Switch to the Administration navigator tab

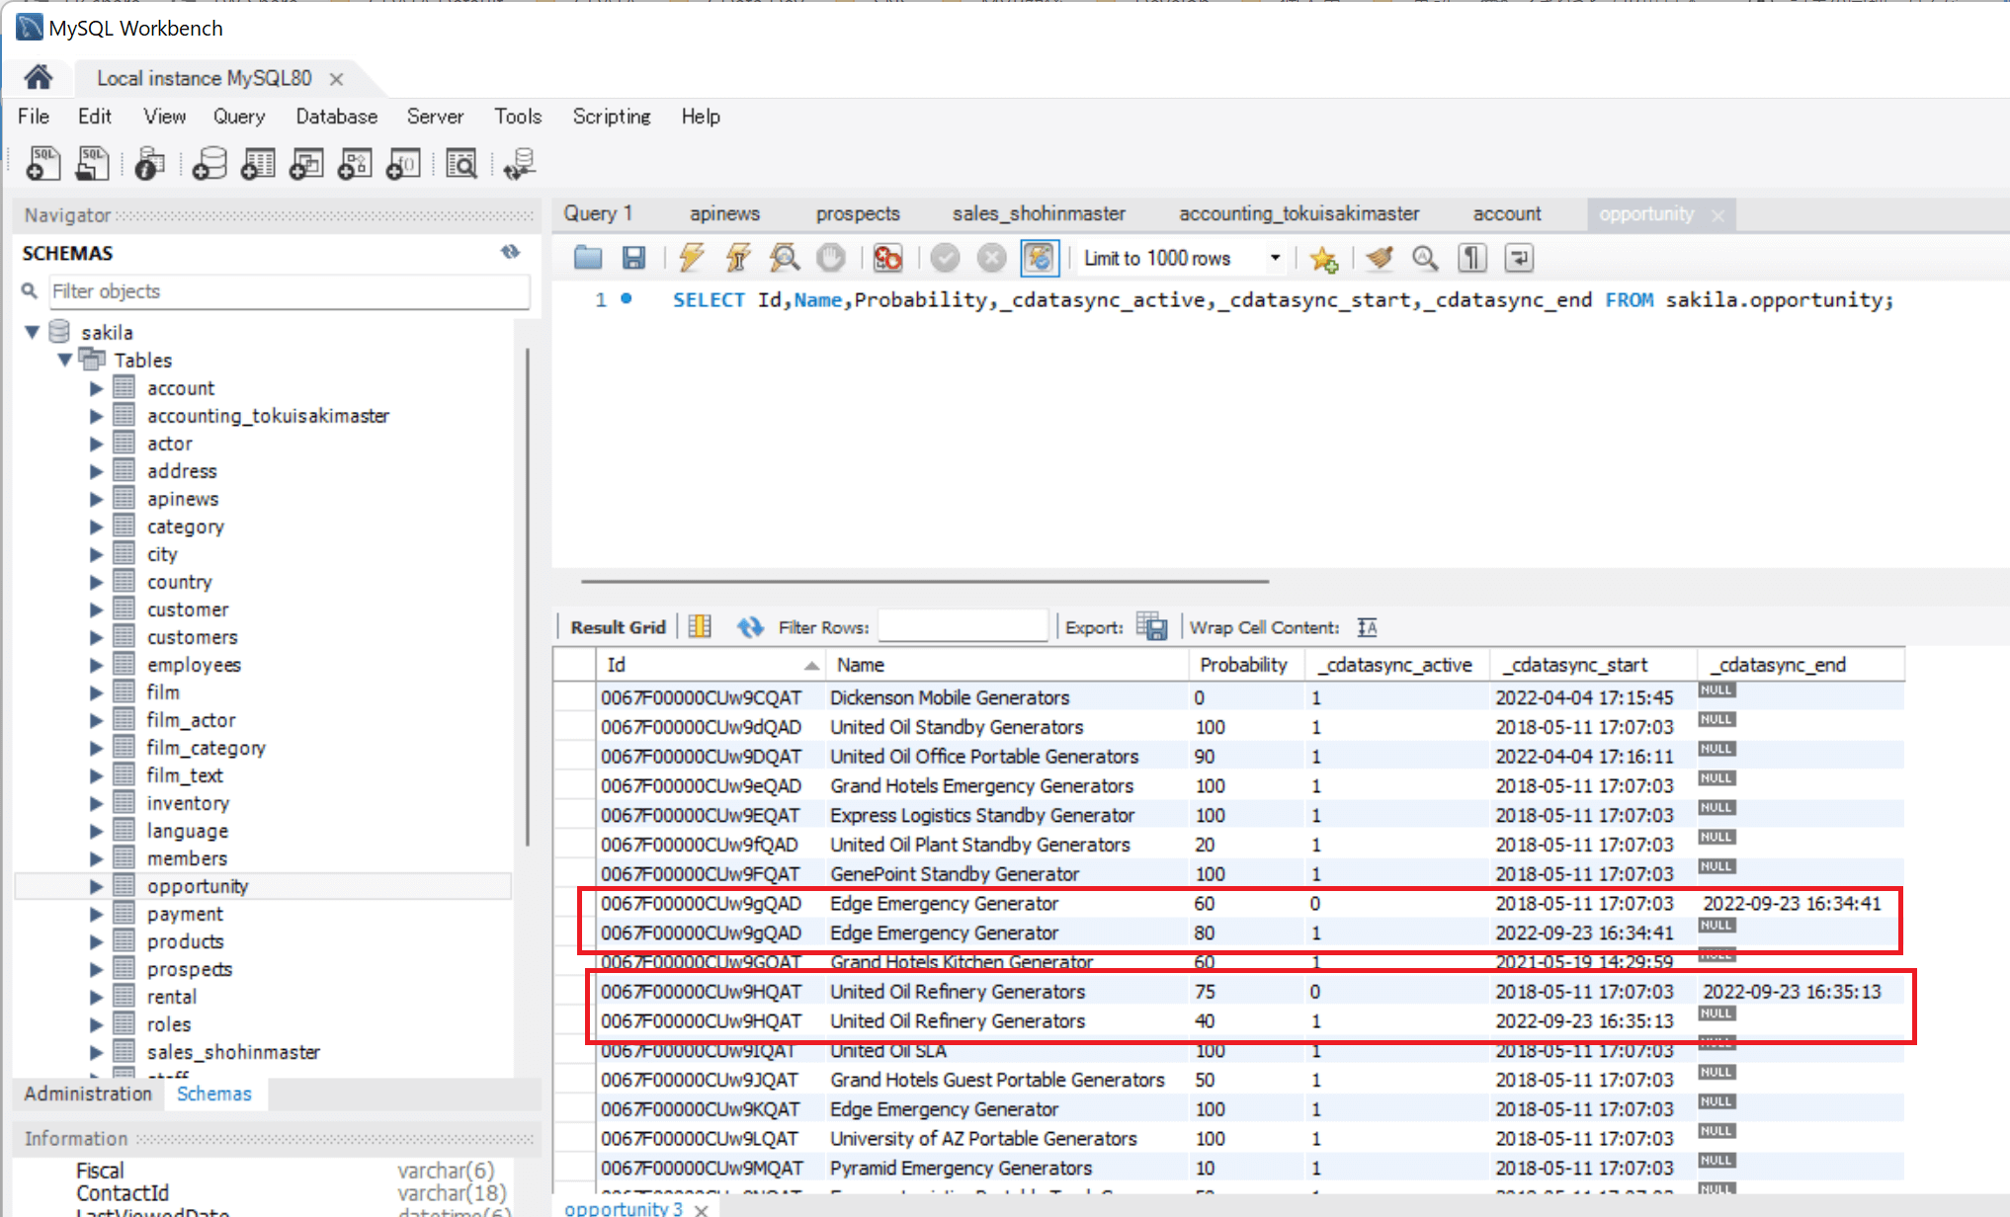coord(88,1094)
